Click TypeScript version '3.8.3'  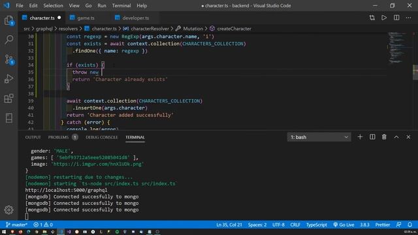coord(364,225)
